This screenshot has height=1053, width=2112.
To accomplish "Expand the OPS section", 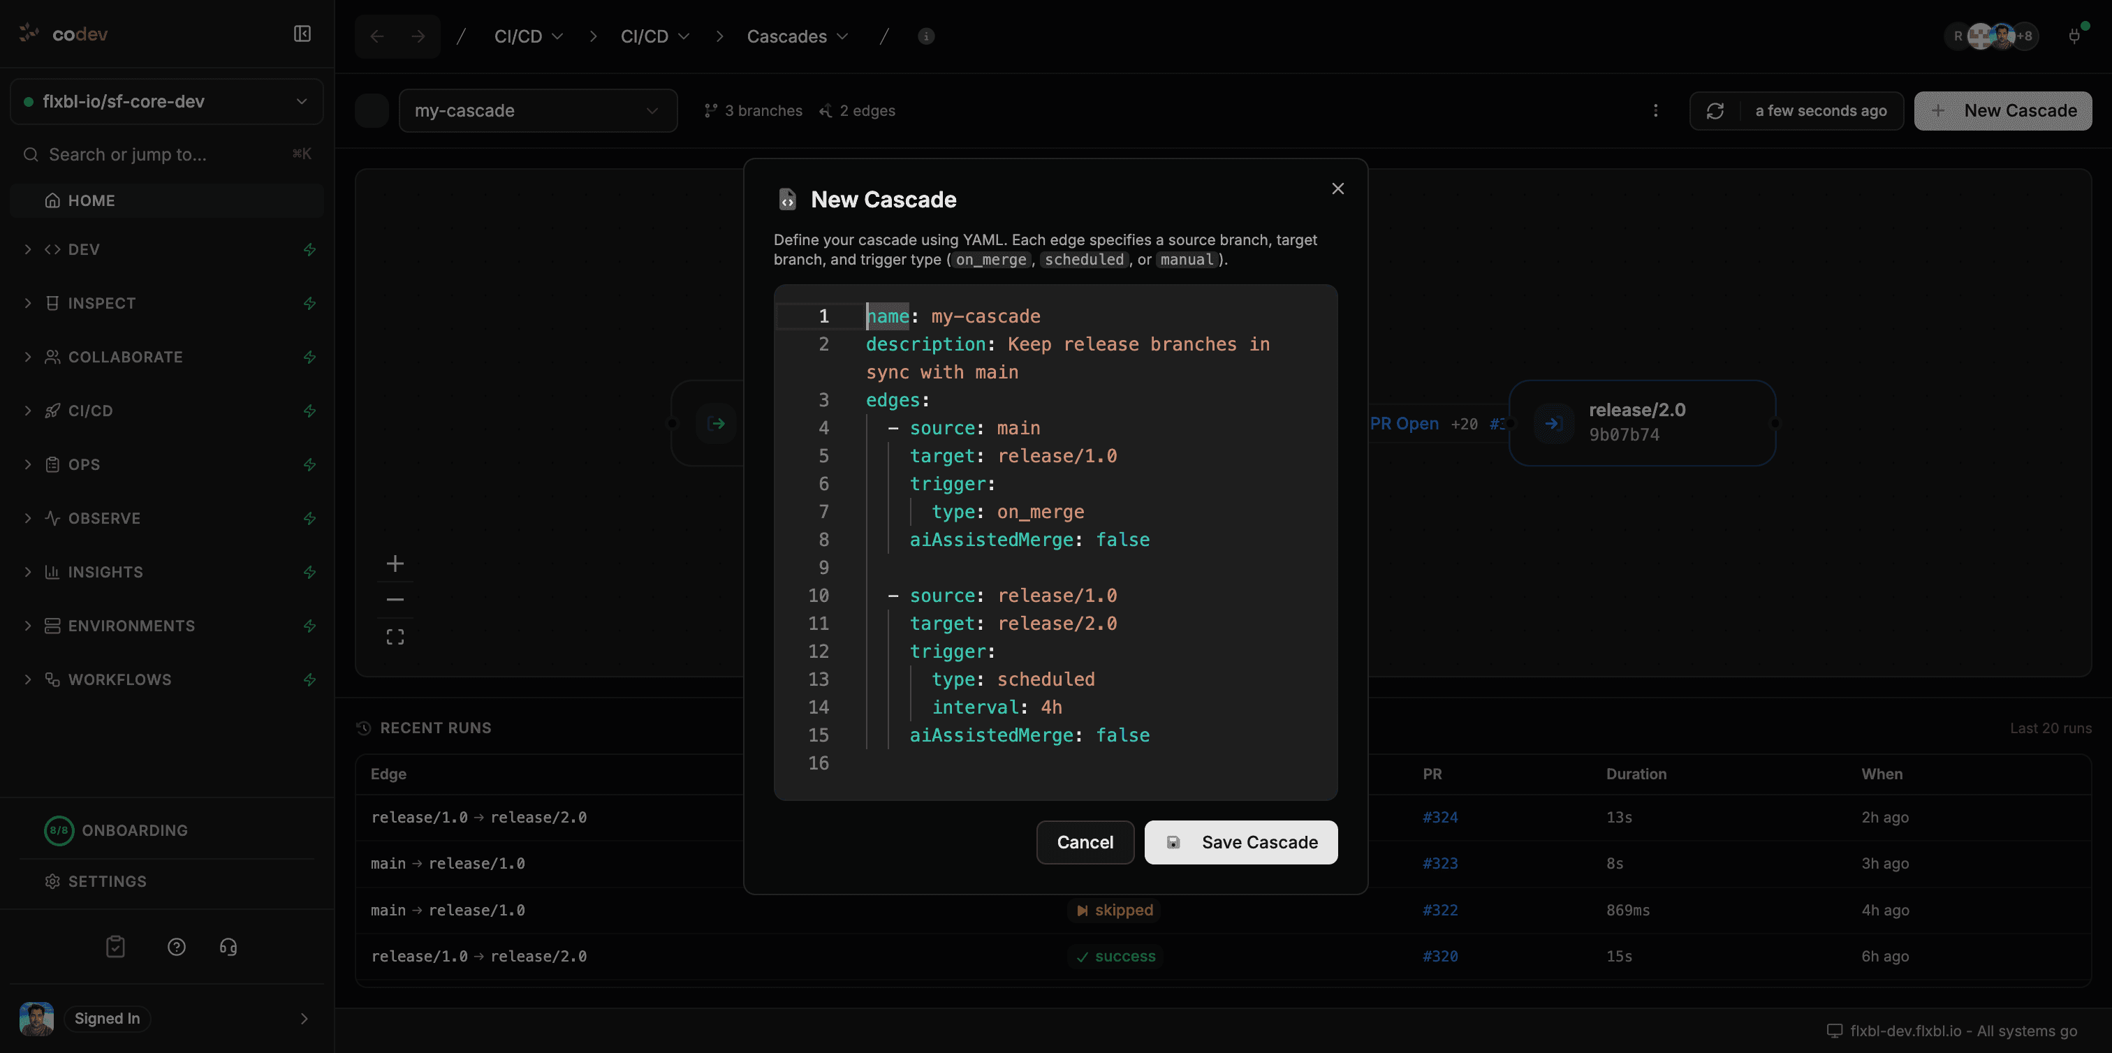I will coord(28,464).
